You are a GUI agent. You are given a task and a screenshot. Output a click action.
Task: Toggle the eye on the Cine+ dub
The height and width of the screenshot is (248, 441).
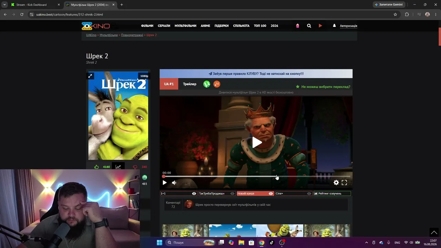309,194
